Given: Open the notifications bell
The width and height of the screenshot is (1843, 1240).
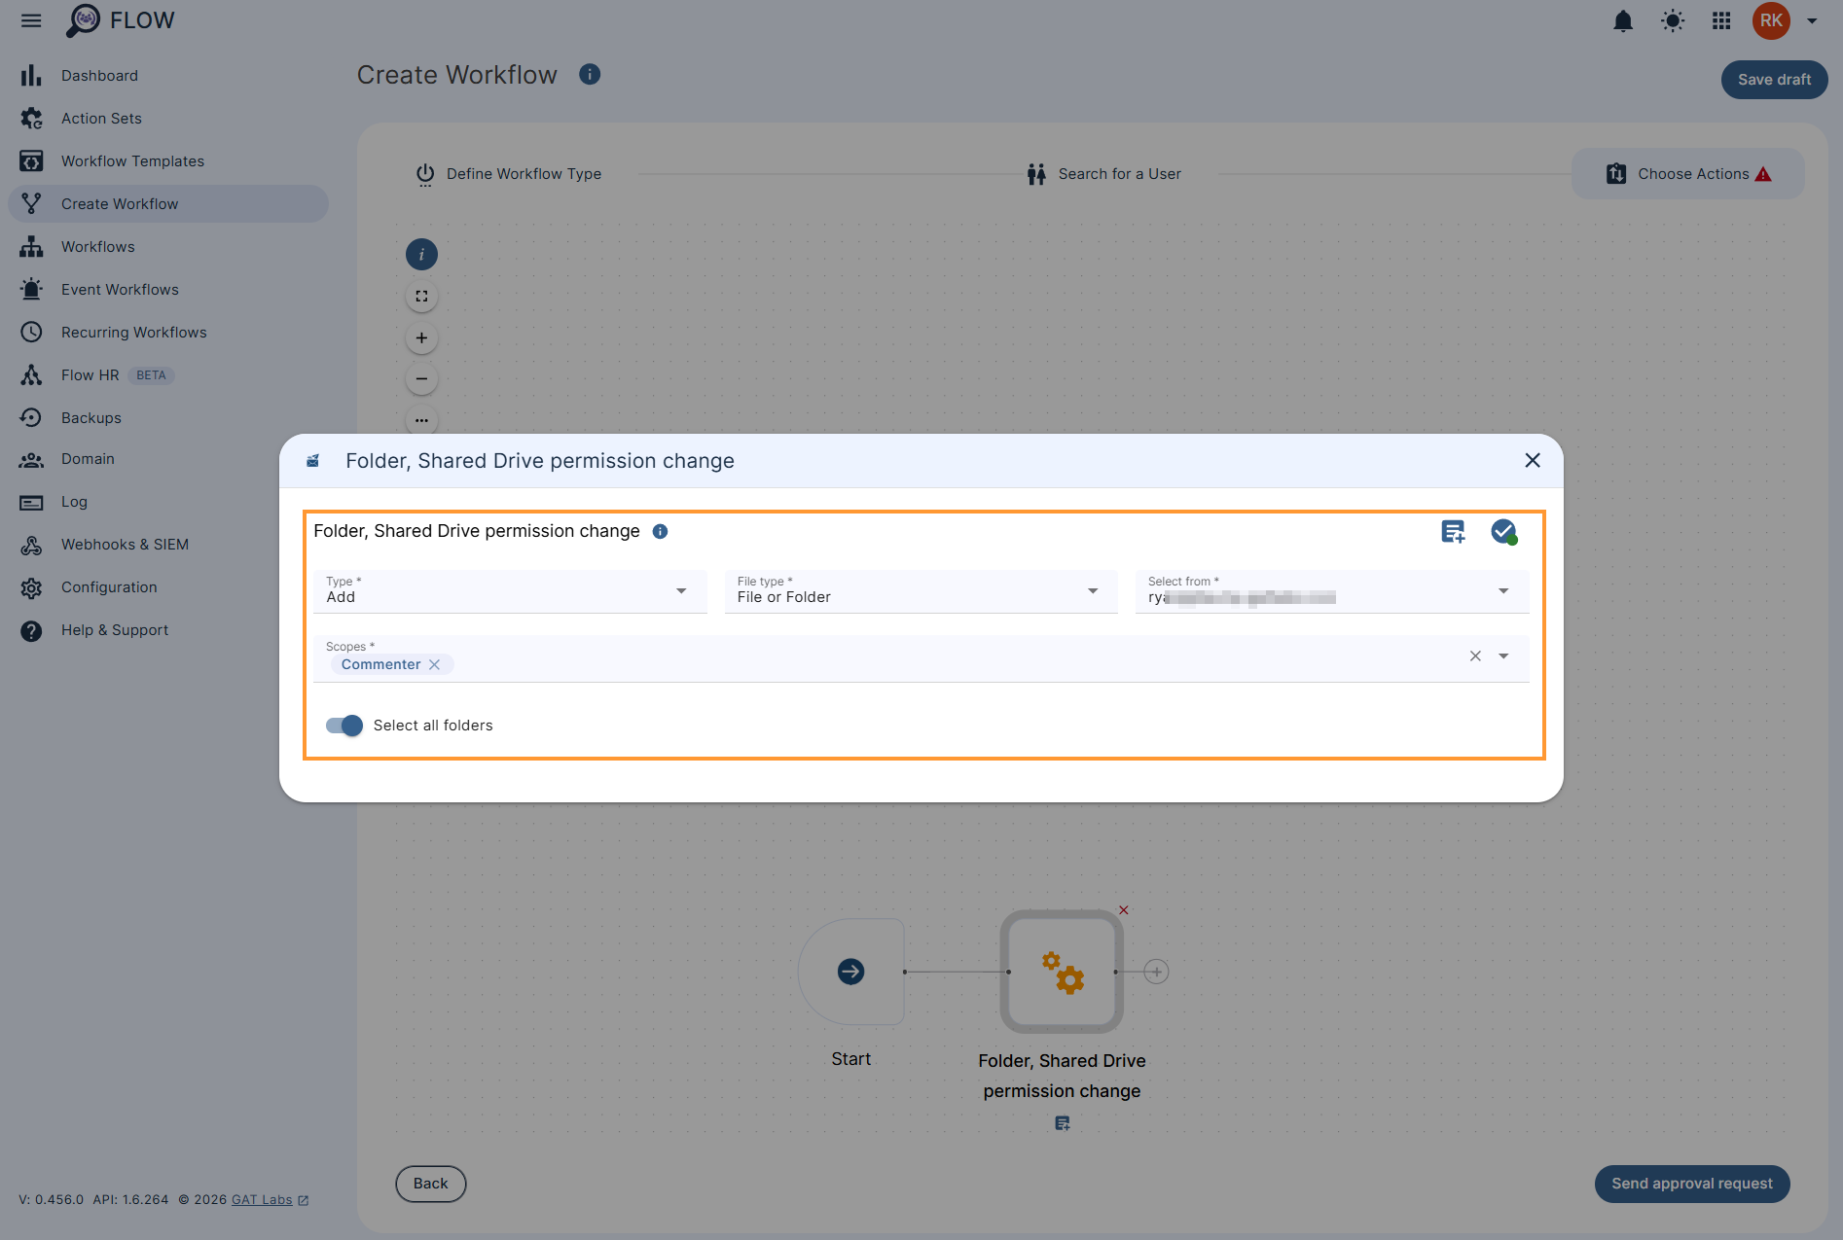Looking at the screenshot, I should click(x=1622, y=20).
